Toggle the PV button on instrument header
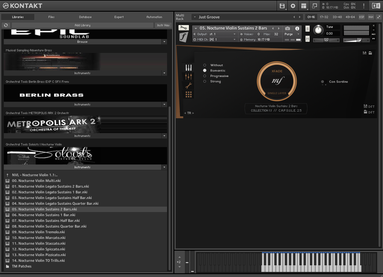The image size is (383, 277). click(x=373, y=39)
